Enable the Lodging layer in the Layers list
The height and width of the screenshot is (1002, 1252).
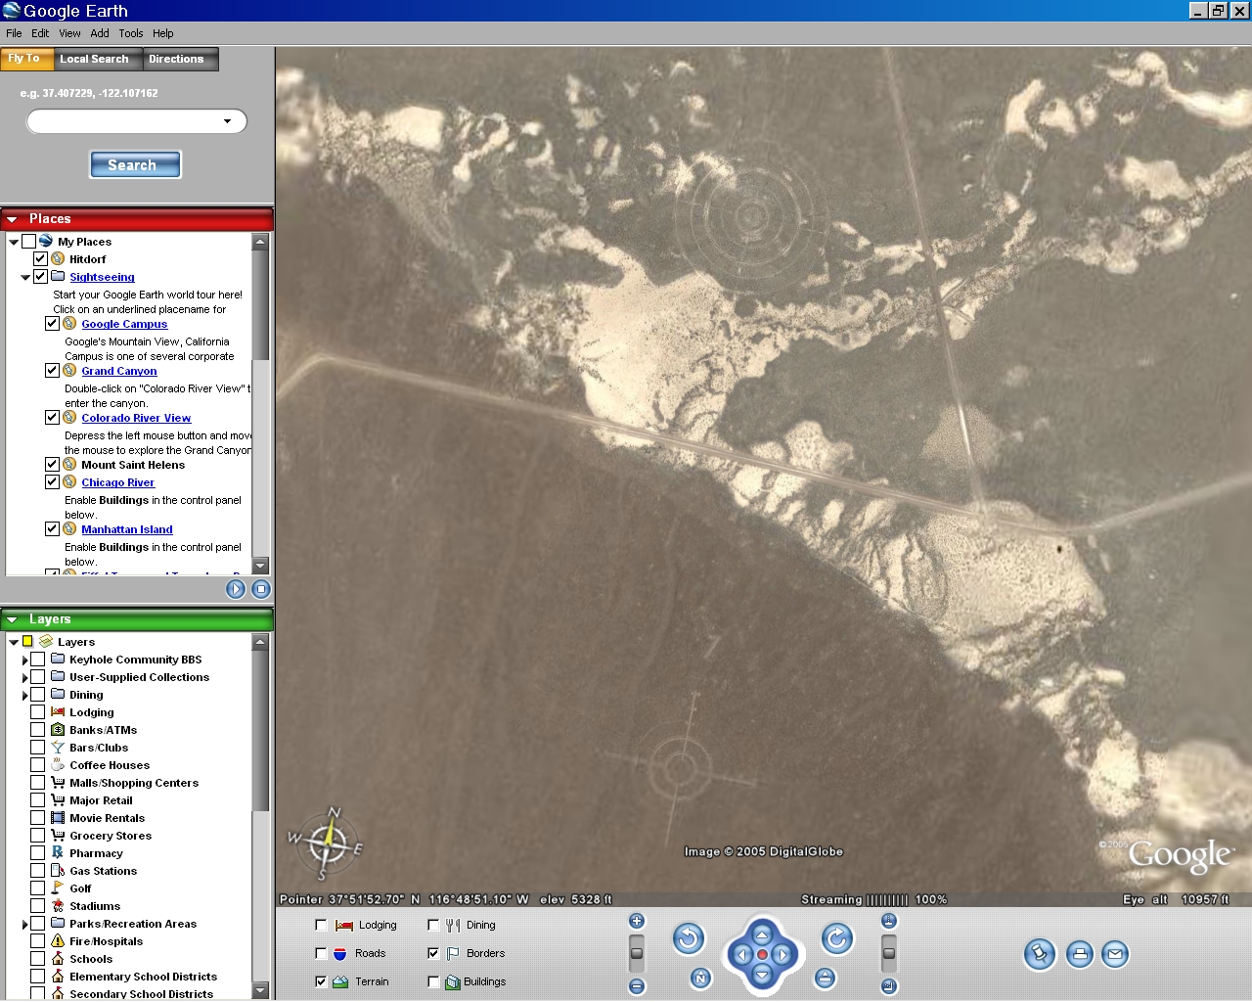pyautogui.click(x=37, y=712)
